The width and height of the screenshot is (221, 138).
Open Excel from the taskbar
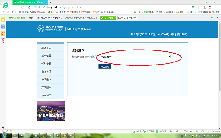pos(57,136)
